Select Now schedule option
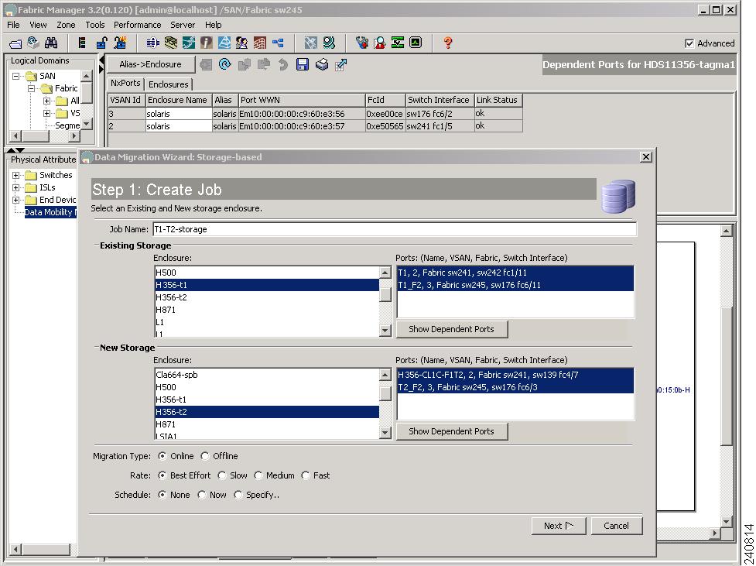This screenshot has height=566, width=756. [x=202, y=495]
